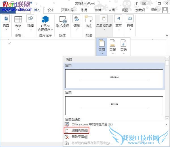Open Word Help question mark icon

[x=137, y=3]
